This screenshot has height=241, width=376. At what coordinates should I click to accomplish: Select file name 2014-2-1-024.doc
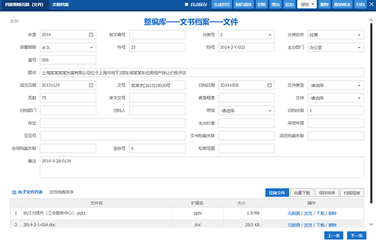39,225
